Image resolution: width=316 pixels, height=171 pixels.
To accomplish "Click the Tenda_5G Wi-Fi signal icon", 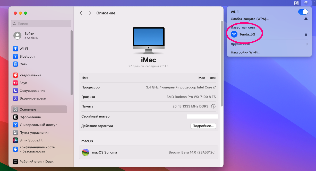I will [234, 34].
